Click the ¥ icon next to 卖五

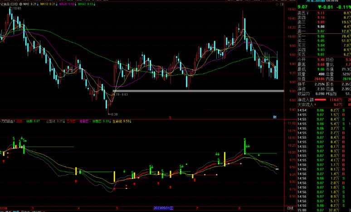pos(307,13)
